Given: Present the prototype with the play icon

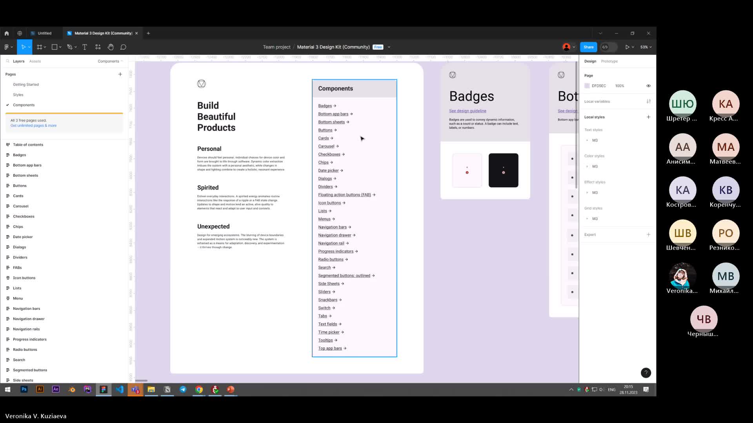Looking at the screenshot, I should 627,47.
